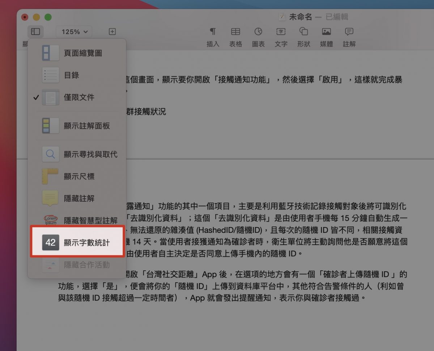This screenshot has width=434, height=351.
Task: Open the Insert (插入) paragraph icon
Action: (x=213, y=31)
